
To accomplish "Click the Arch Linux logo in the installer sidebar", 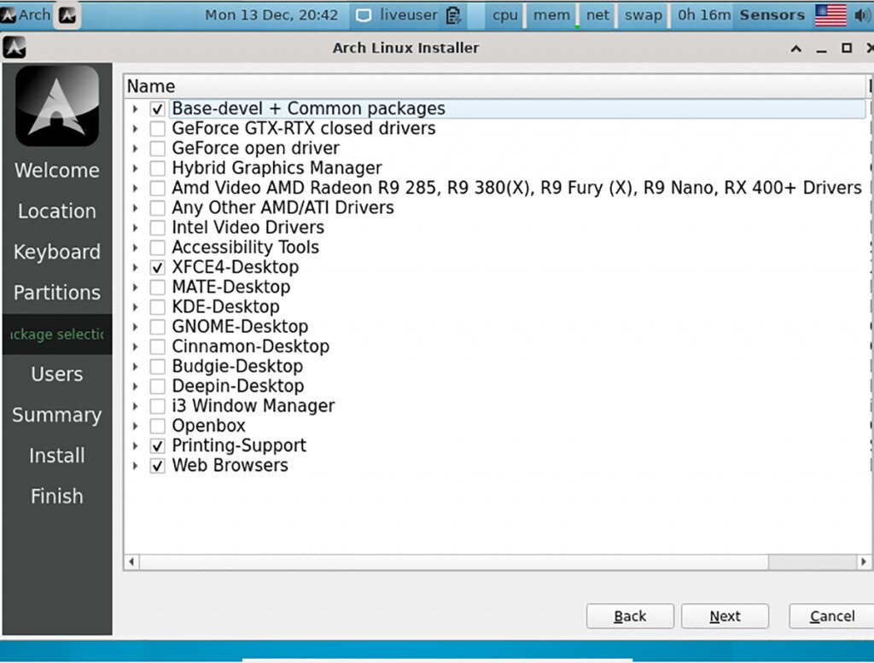I will click(56, 106).
